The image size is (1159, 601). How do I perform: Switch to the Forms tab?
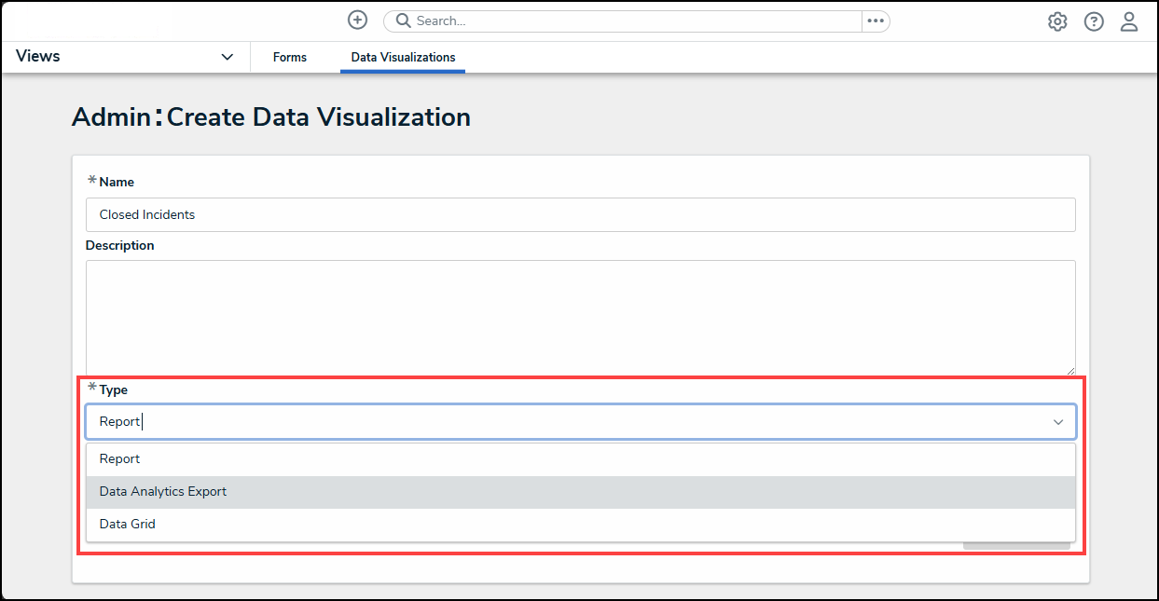[x=290, y=58]
